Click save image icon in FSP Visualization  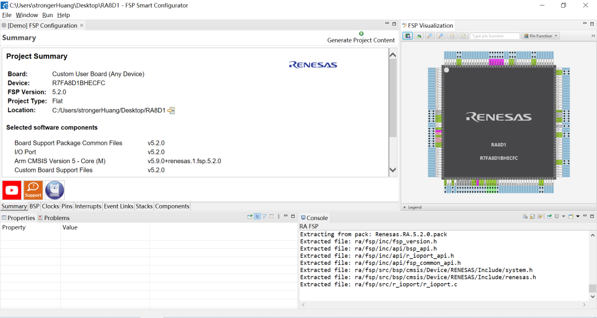pyautogui.click(x=407, y=36)
